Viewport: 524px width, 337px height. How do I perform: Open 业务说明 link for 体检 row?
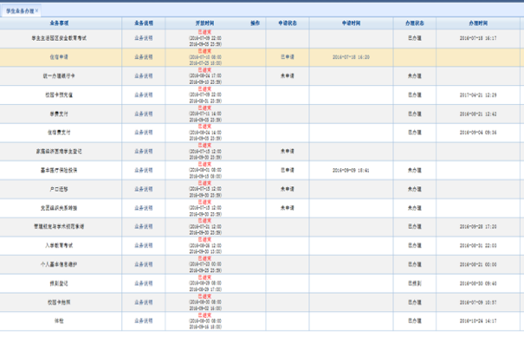click(144, 321)
